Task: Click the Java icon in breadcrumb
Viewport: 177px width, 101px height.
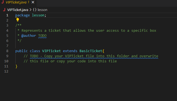Action: pos(4,10)
